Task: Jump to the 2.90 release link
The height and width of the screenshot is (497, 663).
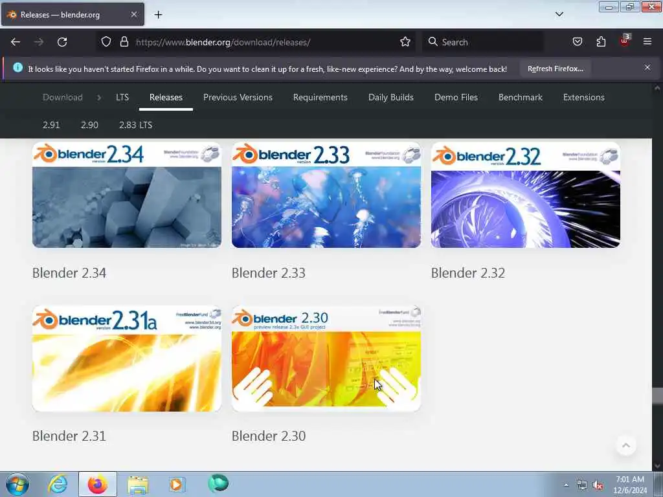Action: (89, 125)
